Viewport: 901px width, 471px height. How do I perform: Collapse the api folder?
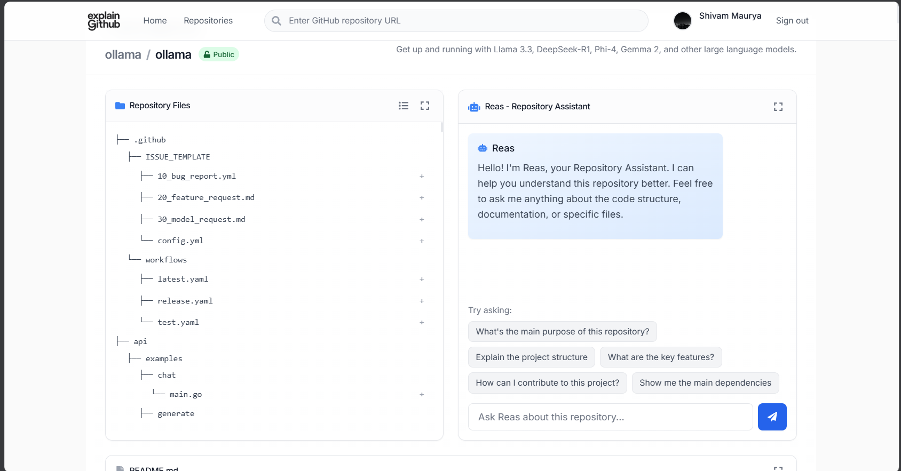140,341
